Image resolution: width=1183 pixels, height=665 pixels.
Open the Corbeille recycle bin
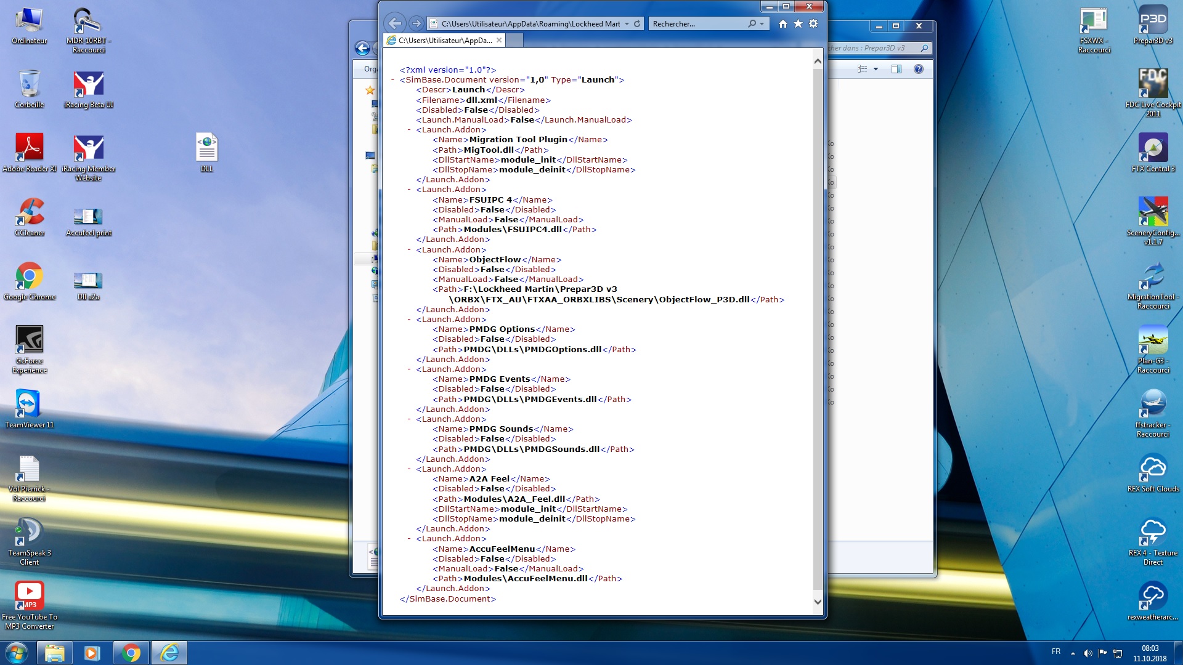pos(29,89)
